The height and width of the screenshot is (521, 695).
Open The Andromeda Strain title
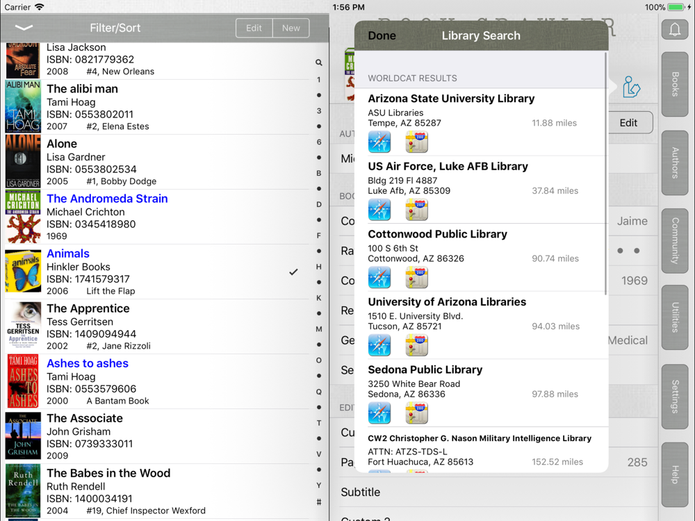pyautogui.click(x=107, y=199)
